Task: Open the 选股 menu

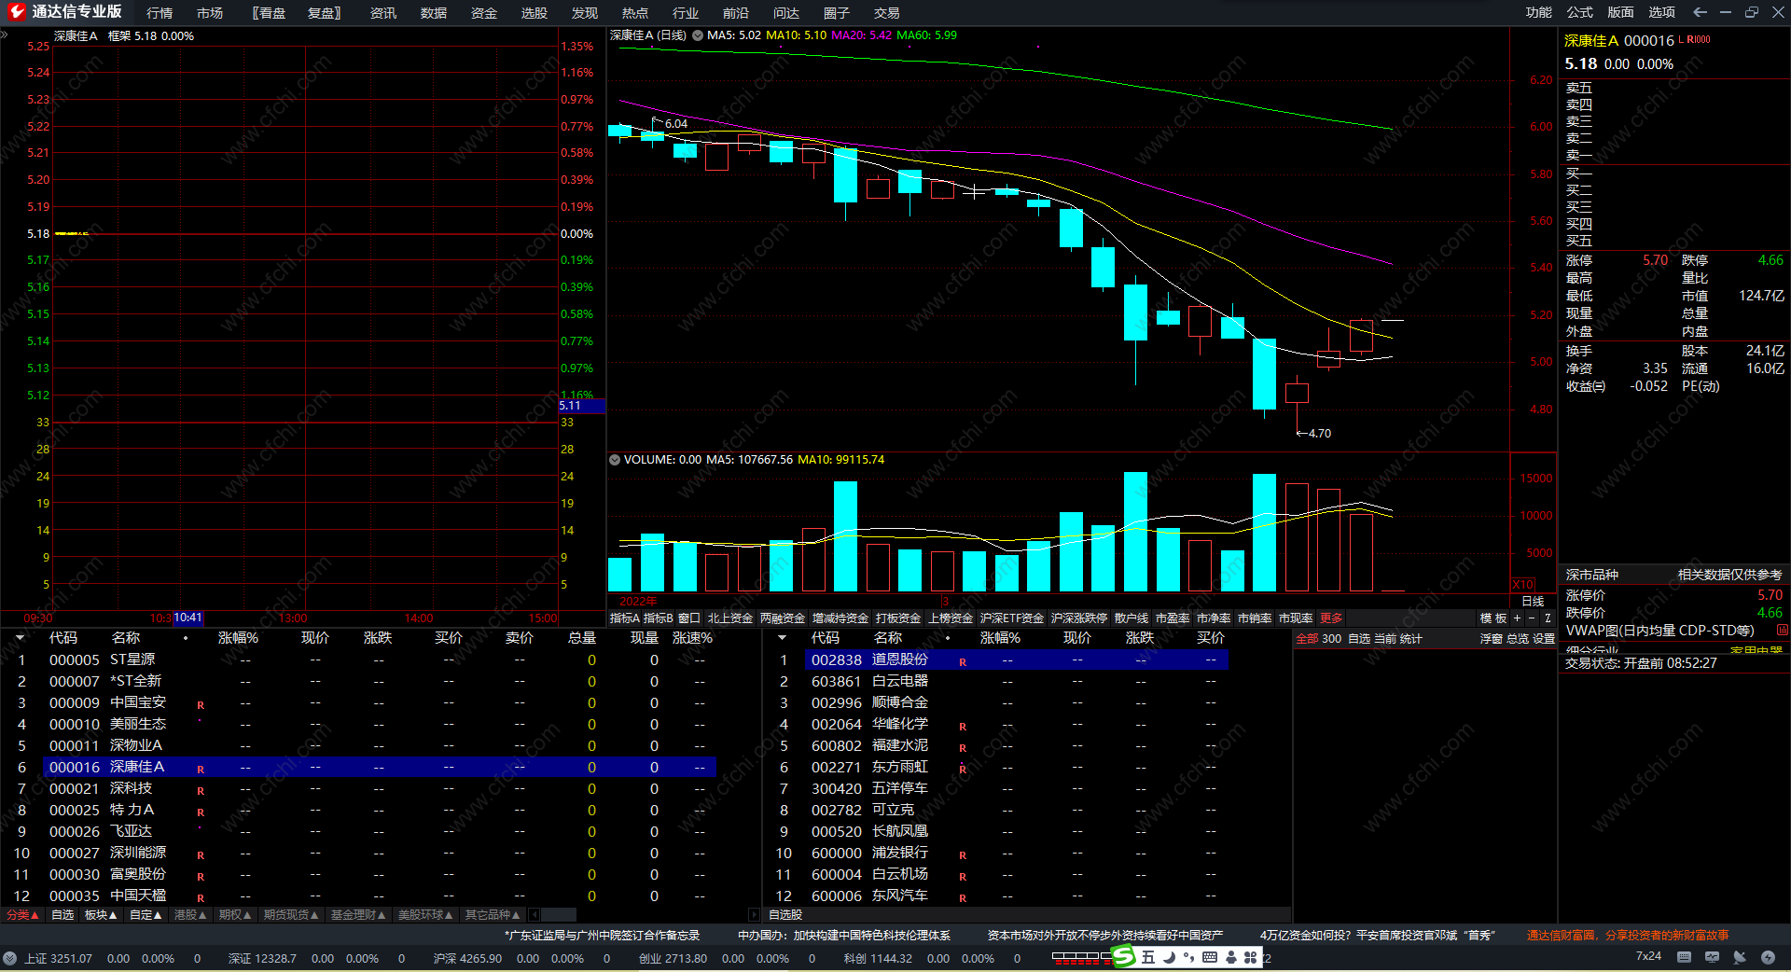Action: pos(535,13)
